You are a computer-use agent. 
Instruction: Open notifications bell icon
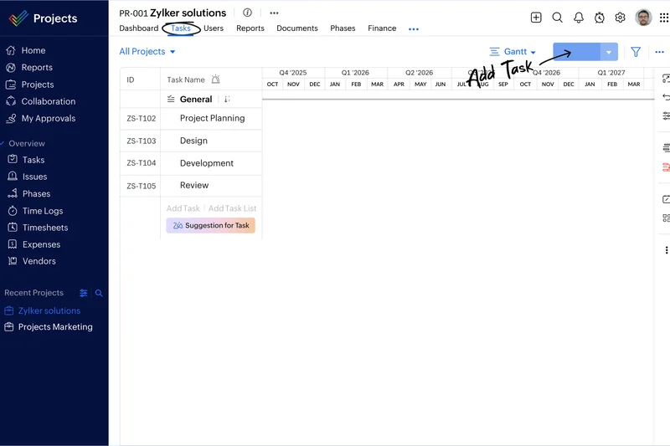coord(579,18)
